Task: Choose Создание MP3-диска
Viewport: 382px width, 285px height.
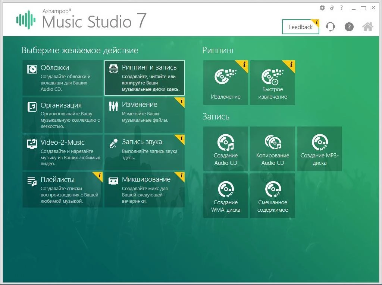Action: click(x=320, y=149)
